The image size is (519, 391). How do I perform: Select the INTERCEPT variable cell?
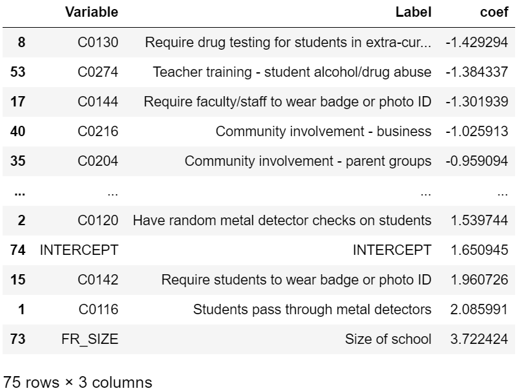(79, 250)
